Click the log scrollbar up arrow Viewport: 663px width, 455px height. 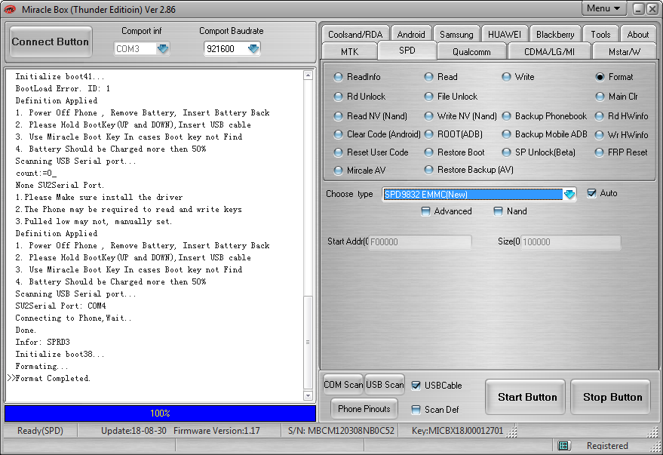(308, 75)
